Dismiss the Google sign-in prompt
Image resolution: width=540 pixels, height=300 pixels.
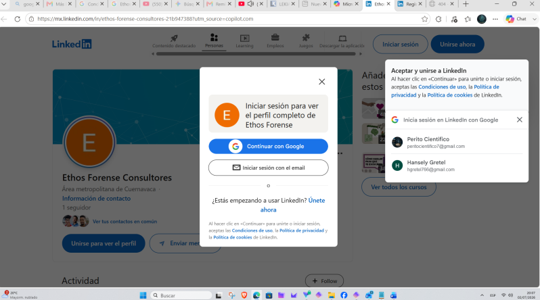[519, 120]
